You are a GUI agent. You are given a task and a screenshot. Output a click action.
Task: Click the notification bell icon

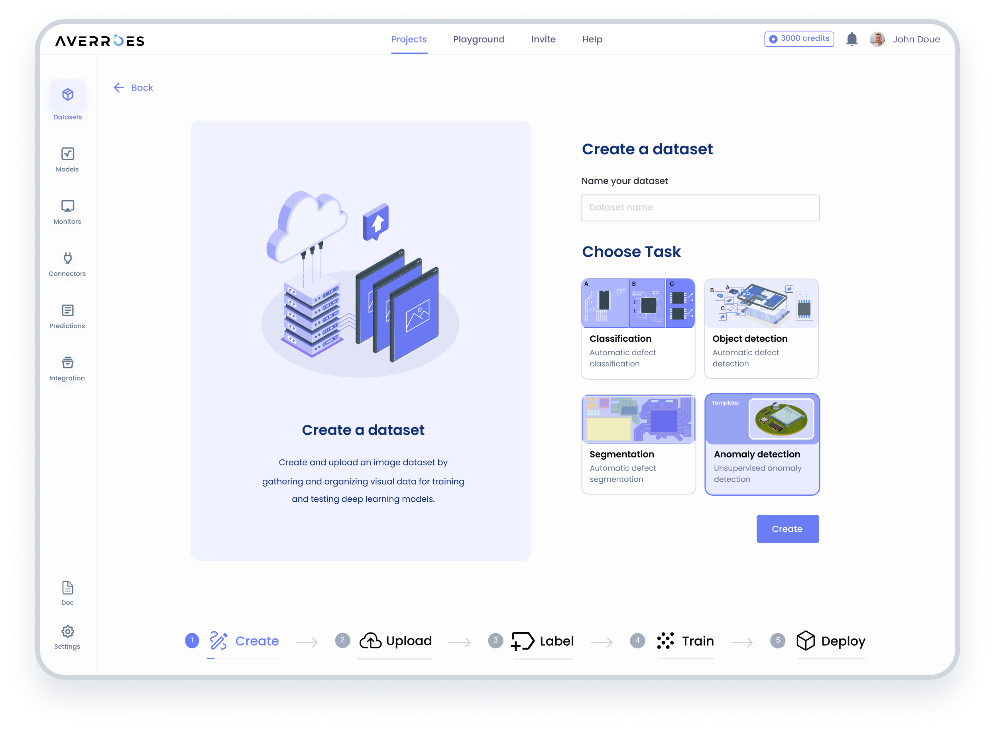(851, 39)
